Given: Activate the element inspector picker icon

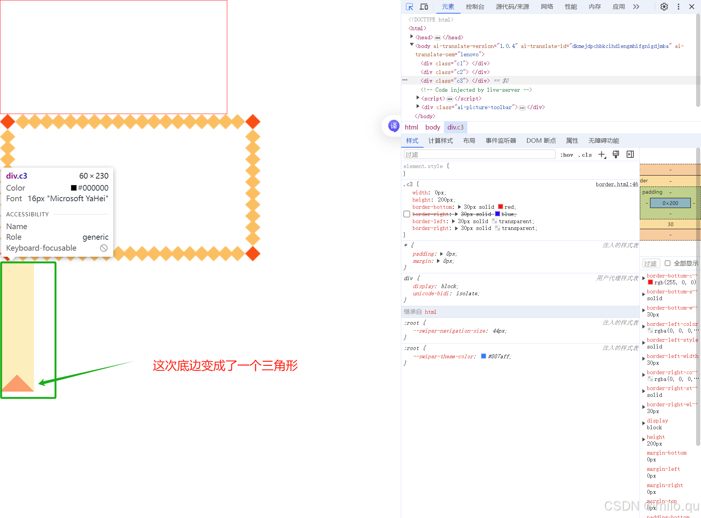Looking at the screenshot, I should pyautogui.click(x=410, y=7).
